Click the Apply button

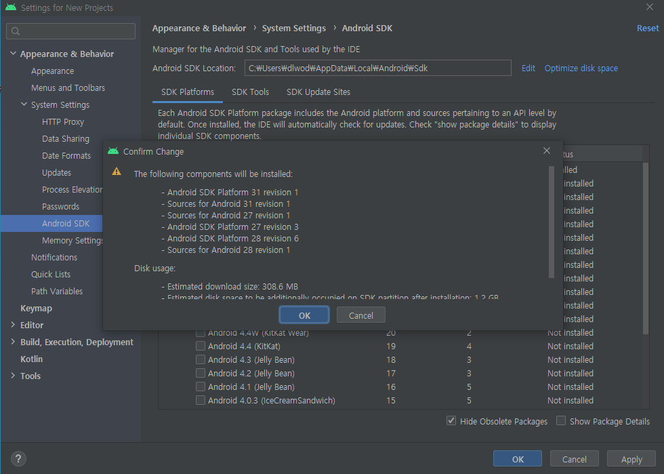tap(631, 458)
